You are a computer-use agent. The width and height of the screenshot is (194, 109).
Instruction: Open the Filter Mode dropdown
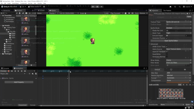(179, 63)
